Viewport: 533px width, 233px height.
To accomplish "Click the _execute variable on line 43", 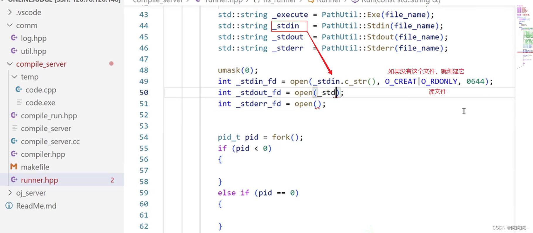I will click(290, 15).
